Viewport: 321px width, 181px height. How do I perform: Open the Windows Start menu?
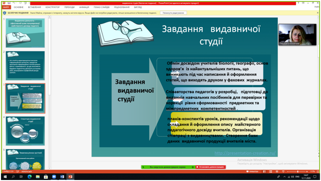pyautogui.click(x=5, y=177)
